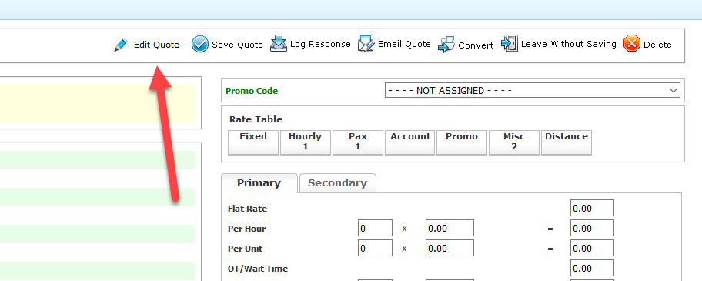702x281 pixels.
Task: Click the Rate Table heading
Action: tap(256, 119)
